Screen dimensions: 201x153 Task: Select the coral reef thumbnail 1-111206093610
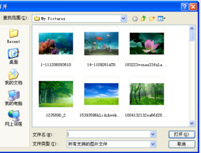56,44
